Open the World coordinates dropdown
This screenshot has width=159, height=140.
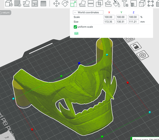coord(88,12)
